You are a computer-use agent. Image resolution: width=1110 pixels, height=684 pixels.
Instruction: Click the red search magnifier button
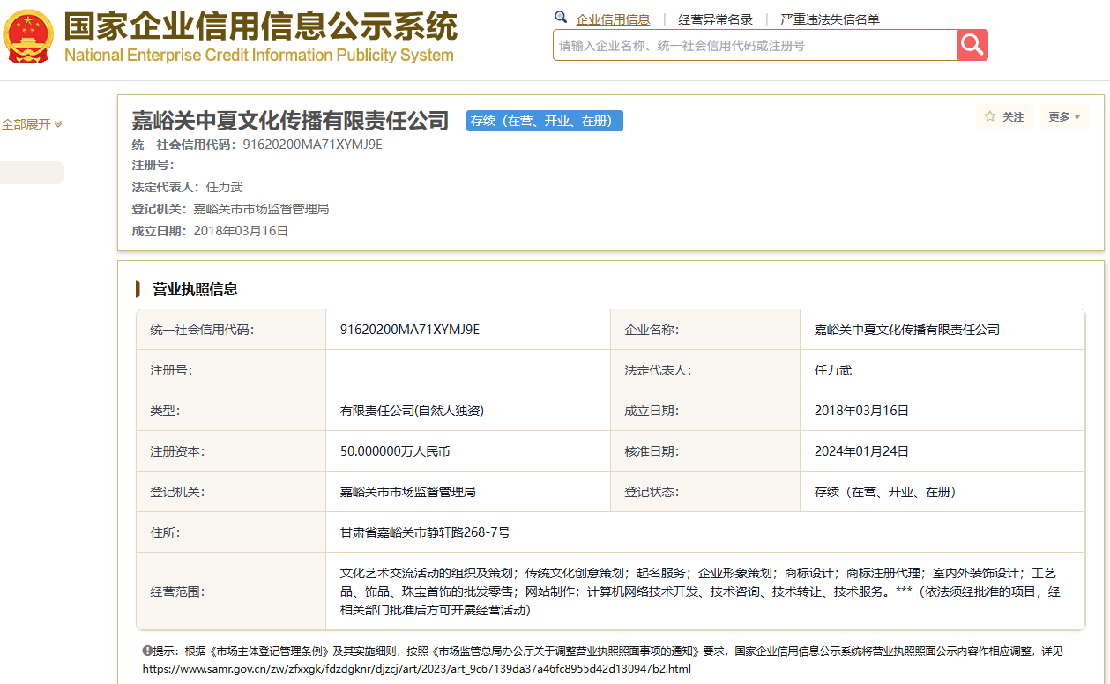(972, 45)
